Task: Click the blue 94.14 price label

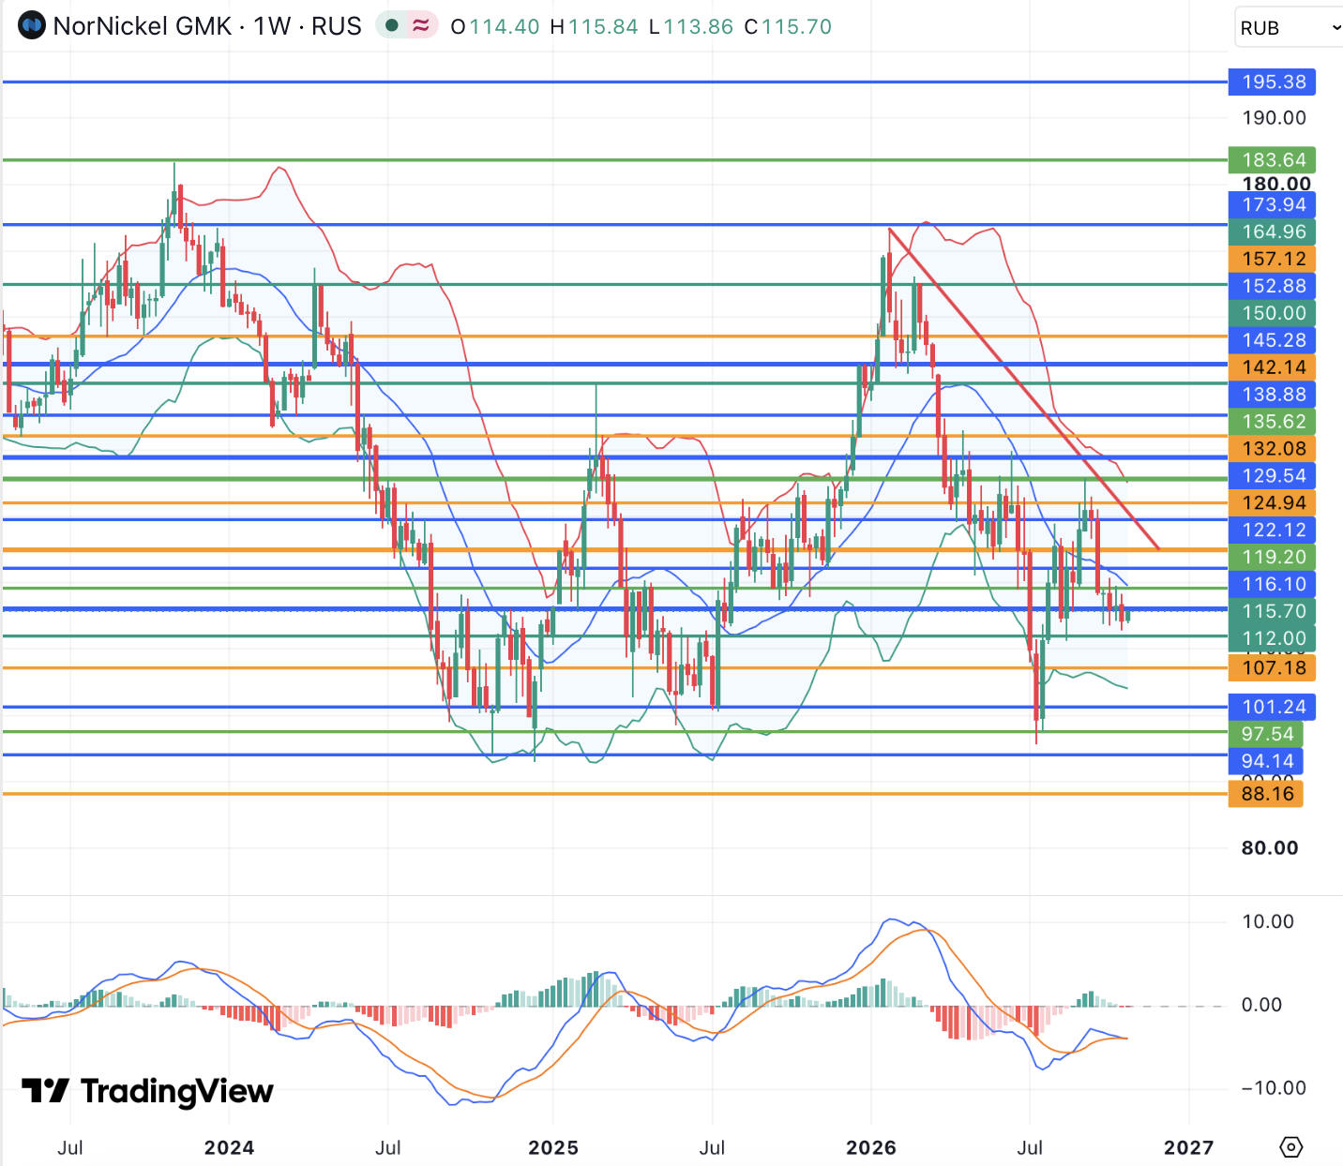Action: (1266, 761)
